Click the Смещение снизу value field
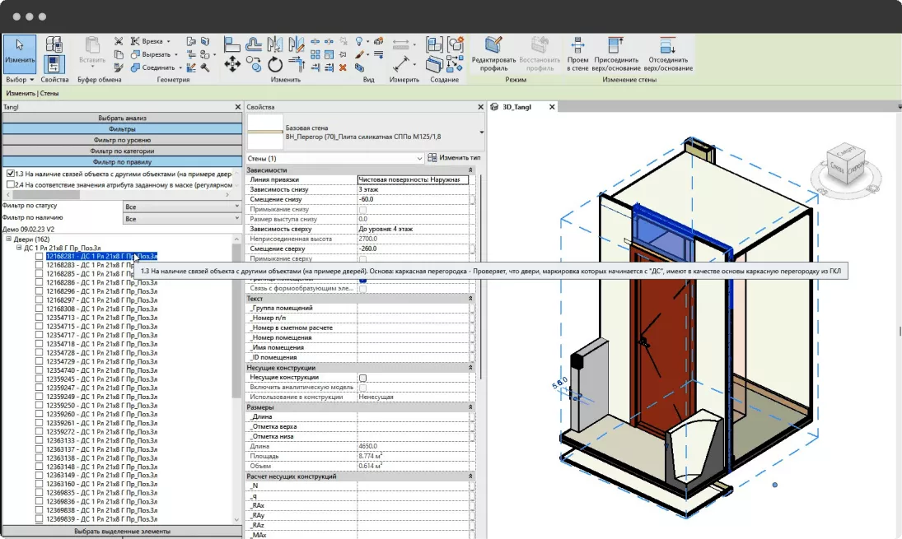The width and height of the screenshot is (902, 539). 414,199
